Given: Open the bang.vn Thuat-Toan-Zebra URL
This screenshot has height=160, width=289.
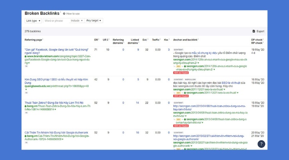Looking at the screenshot, I should pos(58,108).
